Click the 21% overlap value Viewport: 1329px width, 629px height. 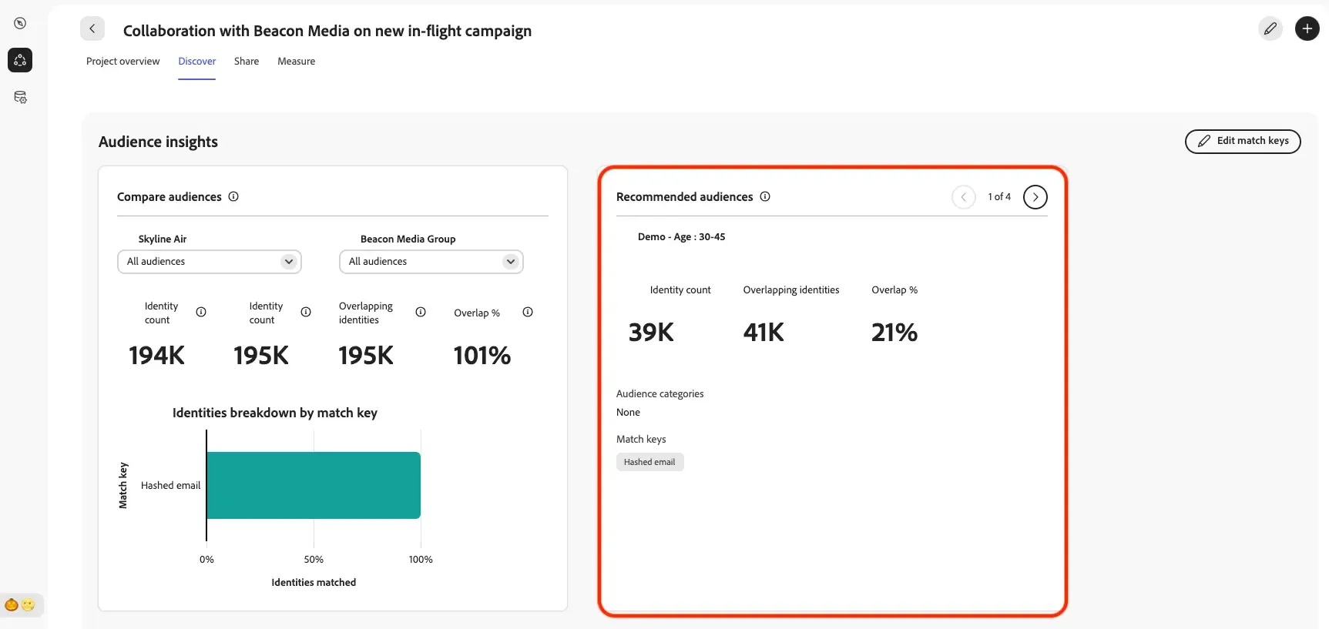click(x=894, y=333)
